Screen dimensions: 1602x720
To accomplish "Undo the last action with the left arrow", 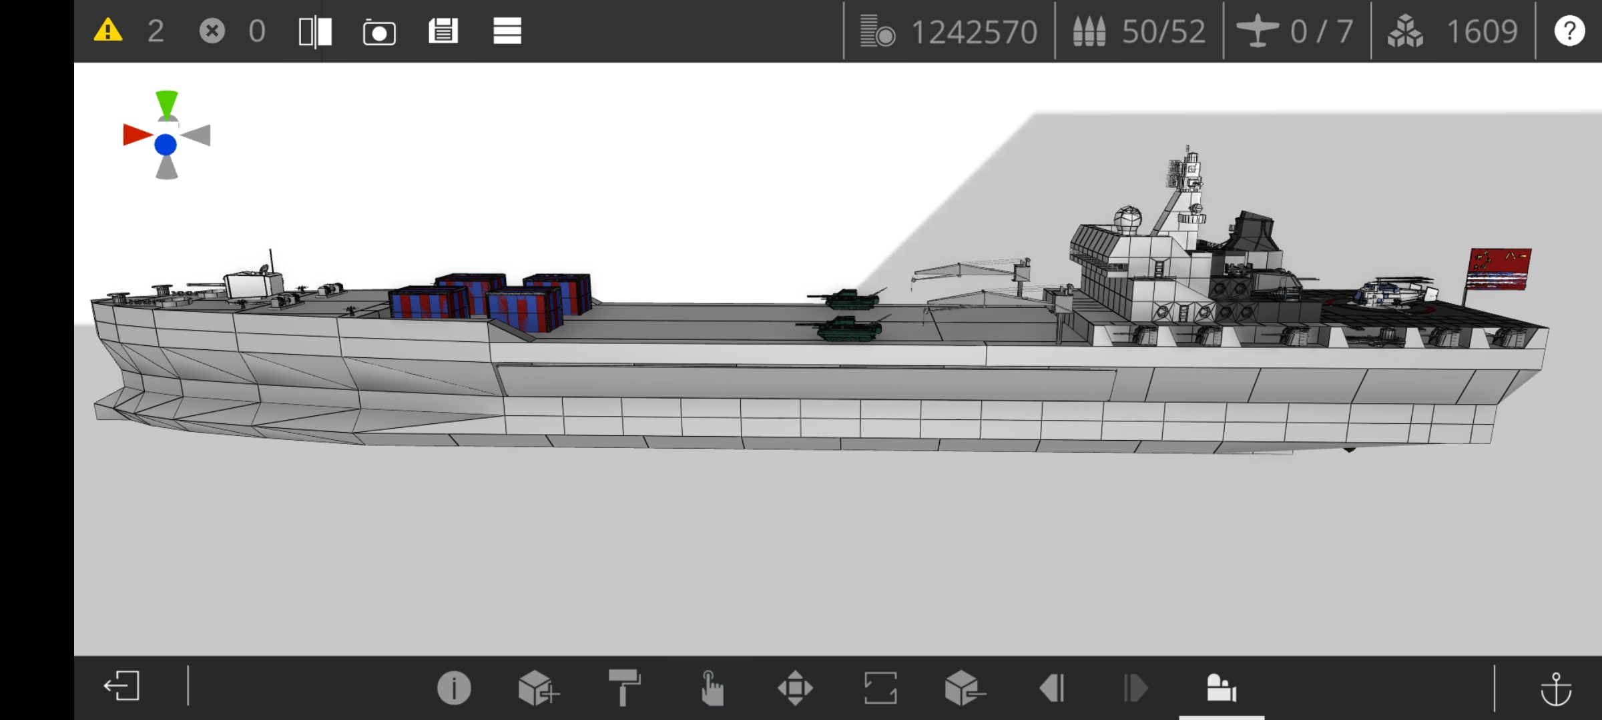I will pos(1052,687).
